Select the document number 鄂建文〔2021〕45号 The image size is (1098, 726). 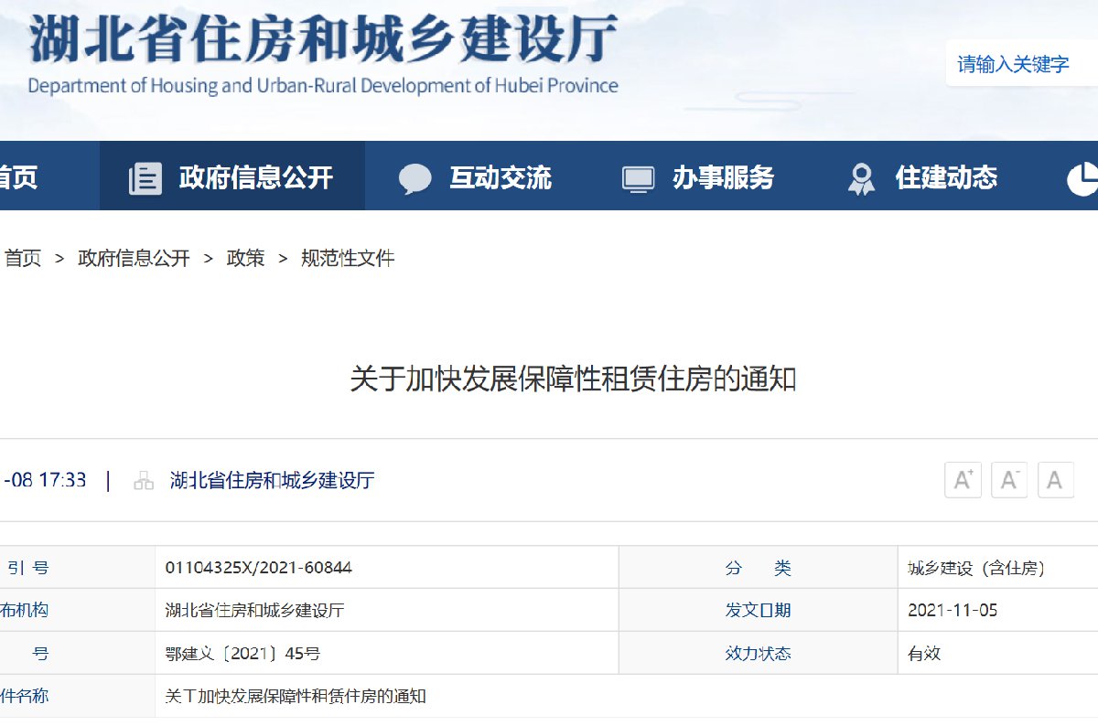tap(242, 654)
